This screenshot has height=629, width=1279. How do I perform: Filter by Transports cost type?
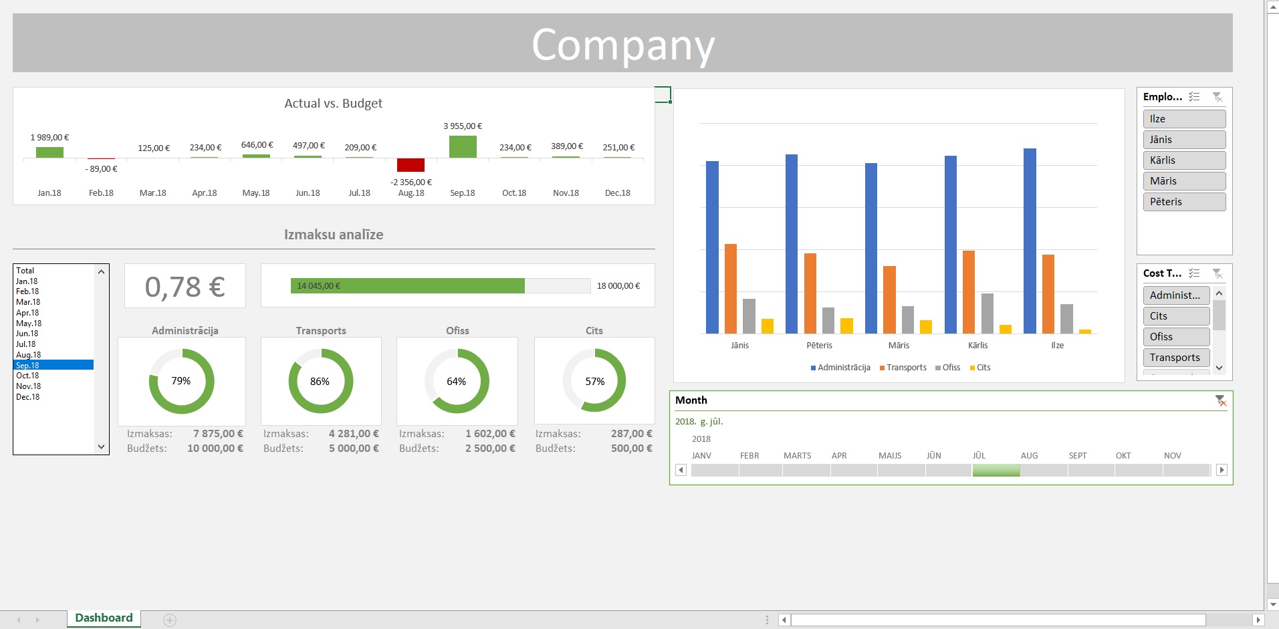click(1176, 358)
